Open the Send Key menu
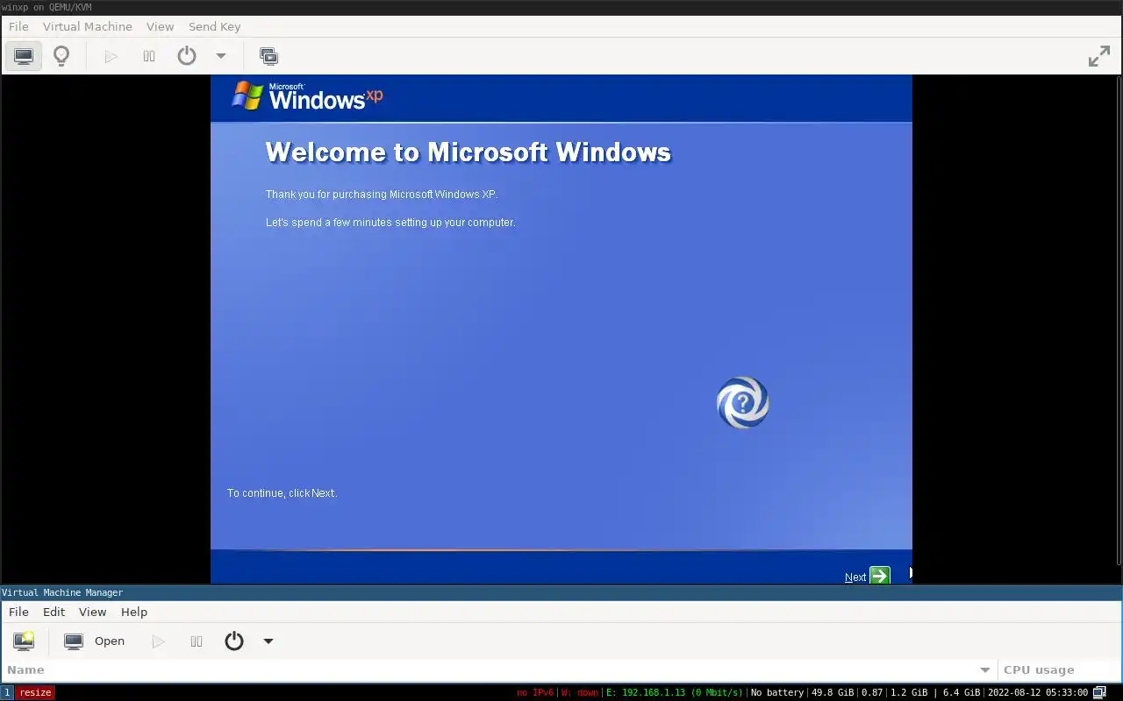The width and height of the screenshot is (1123, 701). pyautogui.click(x=214, y=26)
